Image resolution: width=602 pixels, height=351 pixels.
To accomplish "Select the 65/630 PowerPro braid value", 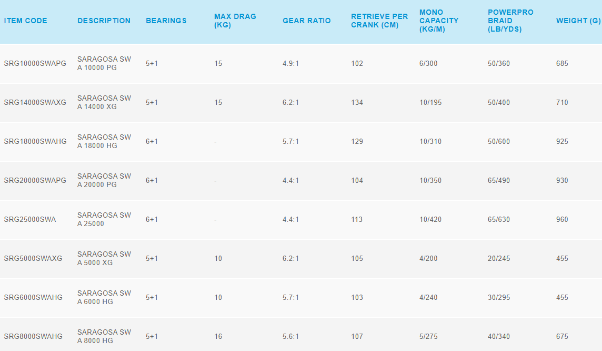I will tap(499, 220).
